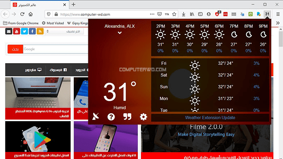
Task: Click the red uBlock shield extension icon
Action: point(217,14)
